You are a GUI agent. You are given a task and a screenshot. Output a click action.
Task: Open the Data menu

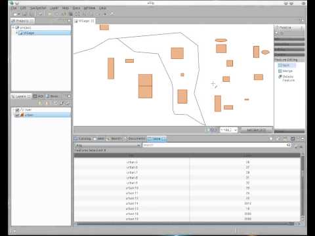[76, 8]
